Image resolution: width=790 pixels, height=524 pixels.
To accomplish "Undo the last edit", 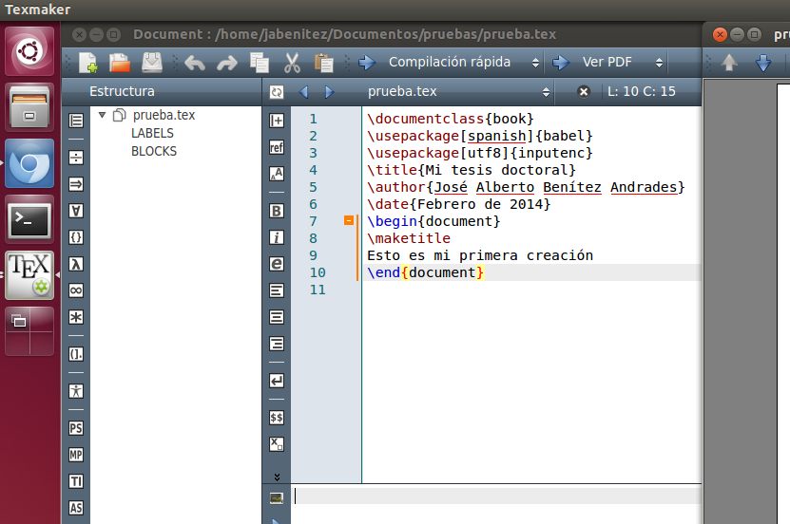I will coord(195,63).
